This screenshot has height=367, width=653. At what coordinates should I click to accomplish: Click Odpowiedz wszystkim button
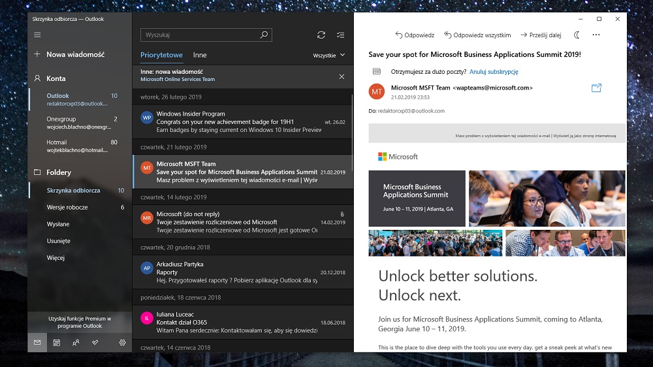[x=477, y=35]
